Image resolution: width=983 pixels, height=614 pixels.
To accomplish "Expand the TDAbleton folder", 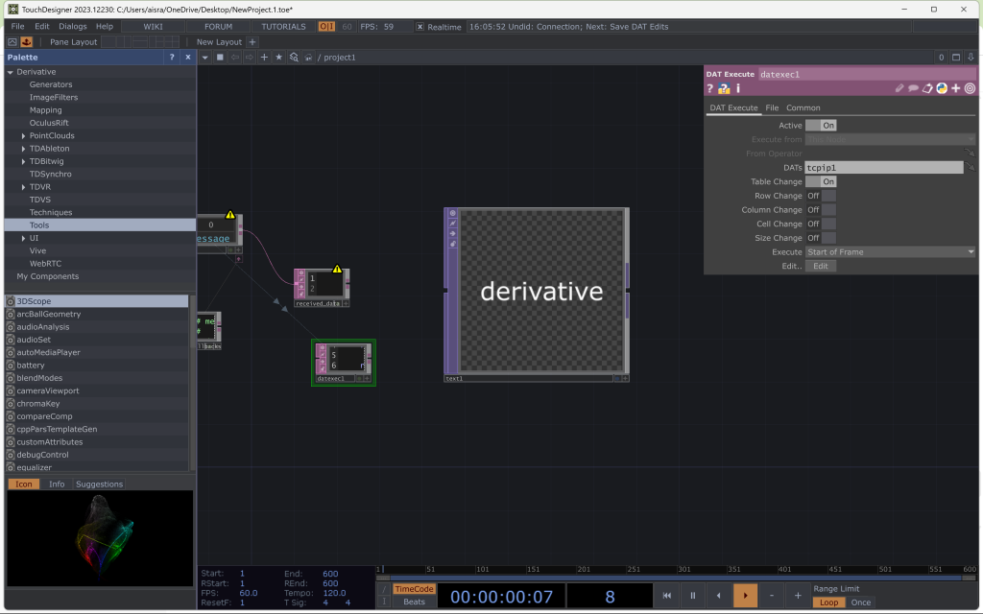I will click(x=23, y=149).
